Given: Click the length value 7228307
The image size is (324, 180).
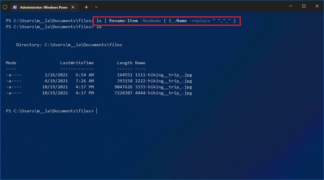Looking at the screenshot, I should pos(124,93).
